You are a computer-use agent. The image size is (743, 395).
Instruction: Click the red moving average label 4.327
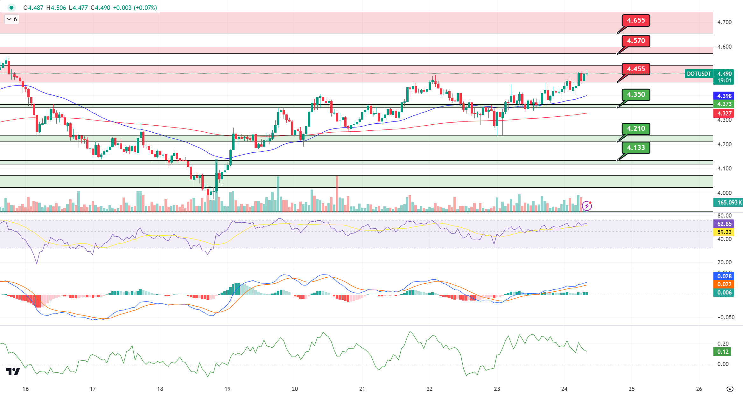724,114
